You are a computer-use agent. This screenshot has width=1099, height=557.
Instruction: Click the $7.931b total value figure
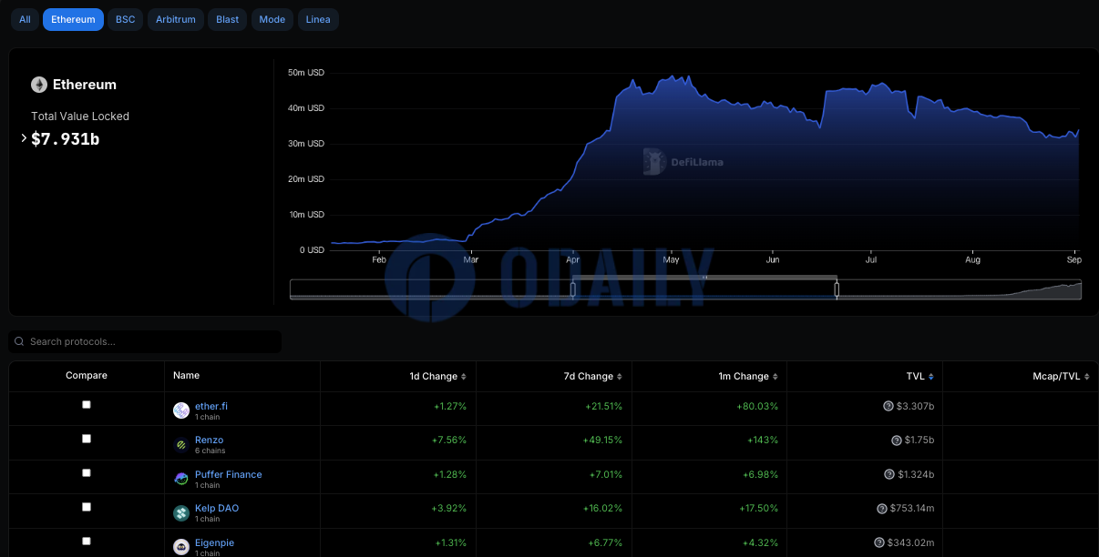(x=66, y=139)
